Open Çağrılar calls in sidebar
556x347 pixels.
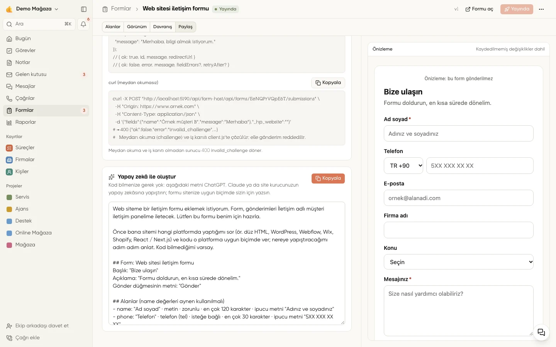[46, 98]
